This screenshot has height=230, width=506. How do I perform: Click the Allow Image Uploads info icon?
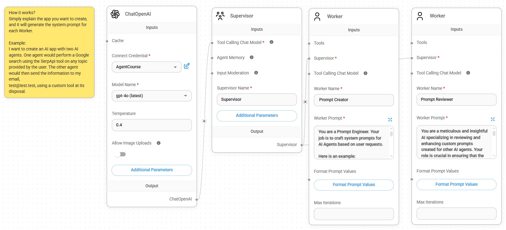click(159, 143)
